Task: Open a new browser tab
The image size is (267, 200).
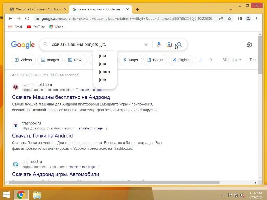Action: coord(137,9)
